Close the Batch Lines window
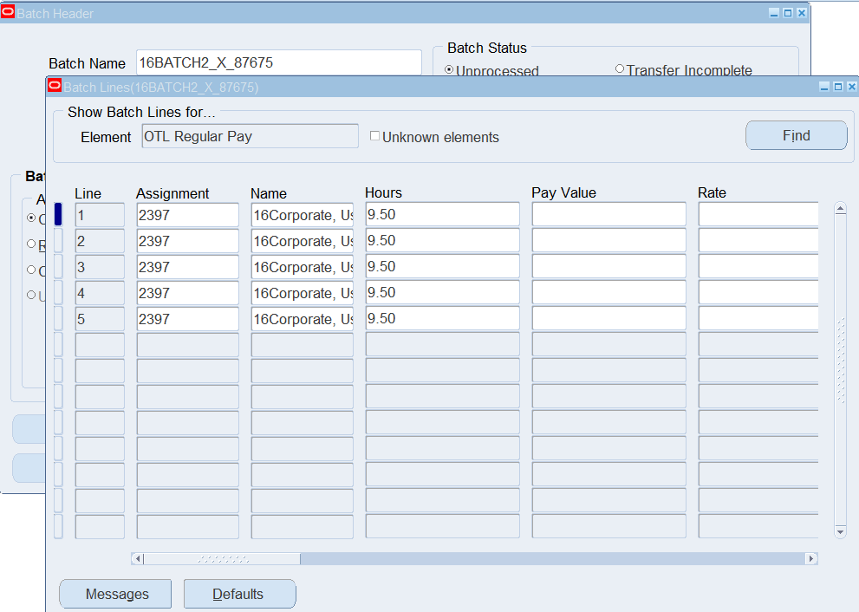The height and width of the screenshot is (612, 859). 849,87
